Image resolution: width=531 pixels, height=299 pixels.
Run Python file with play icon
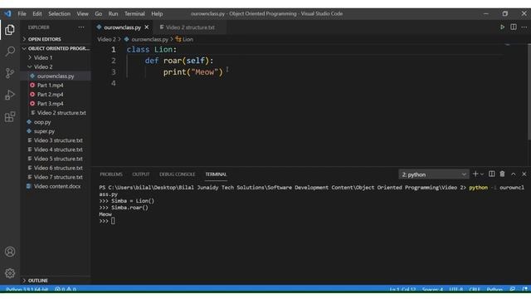click(x=502, y=27)
